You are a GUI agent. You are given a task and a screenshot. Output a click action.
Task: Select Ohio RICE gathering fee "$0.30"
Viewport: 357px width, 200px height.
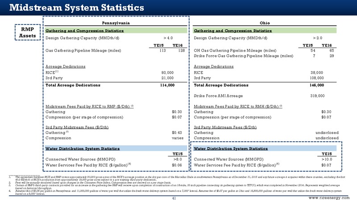click(326, 112)
